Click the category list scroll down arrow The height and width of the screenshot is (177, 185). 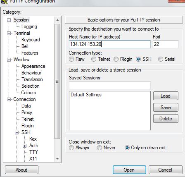tap(57, 158)
